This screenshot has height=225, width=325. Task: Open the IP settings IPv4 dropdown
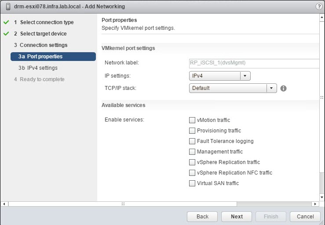219,76
